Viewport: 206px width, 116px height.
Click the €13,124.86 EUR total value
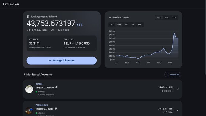coord(60,31)
